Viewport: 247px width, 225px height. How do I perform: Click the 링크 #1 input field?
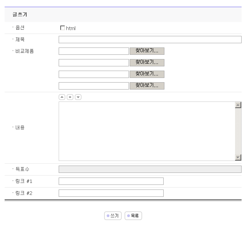tap(111, 181)
